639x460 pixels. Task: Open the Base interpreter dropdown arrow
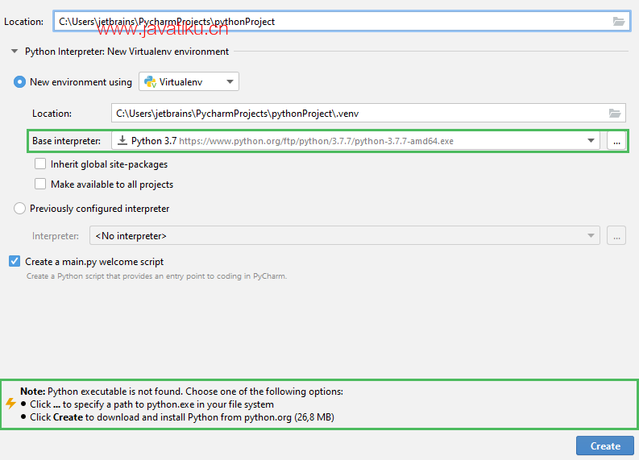point(591,140)
